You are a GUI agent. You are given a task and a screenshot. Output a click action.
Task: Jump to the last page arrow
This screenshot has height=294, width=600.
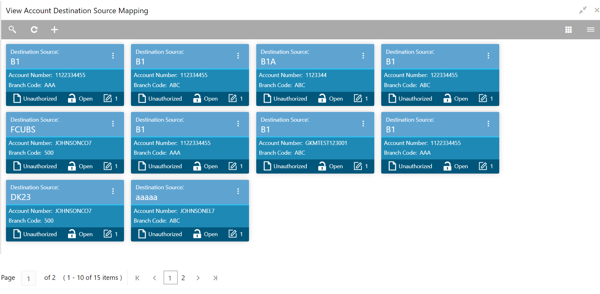[x=215, y=278]
